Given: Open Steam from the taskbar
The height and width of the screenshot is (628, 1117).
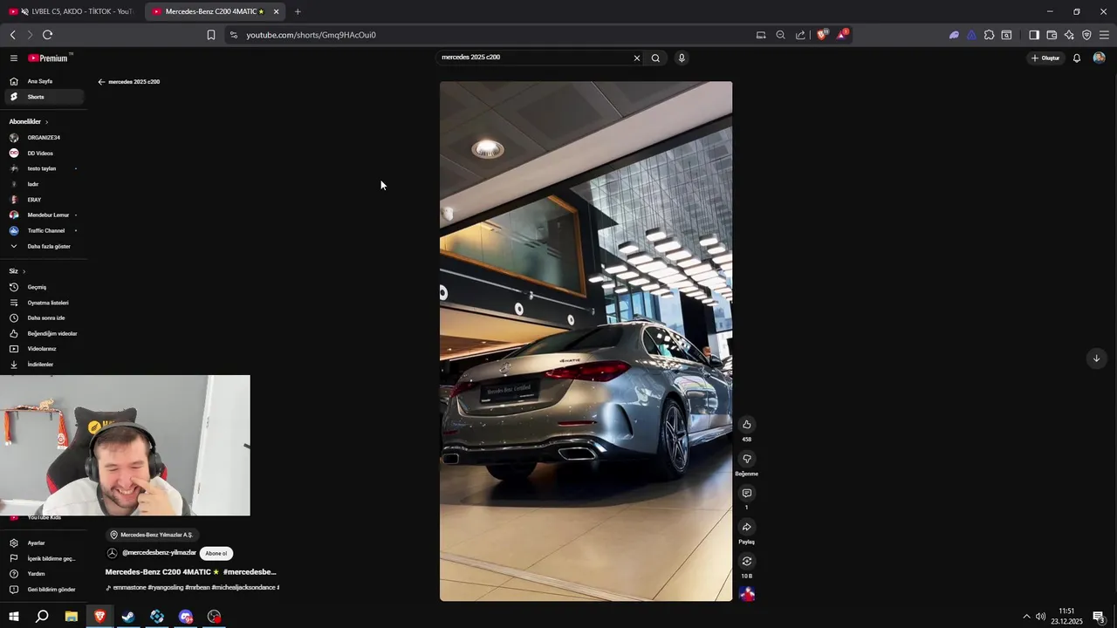Looking at the screenshot, I should 128,617.
